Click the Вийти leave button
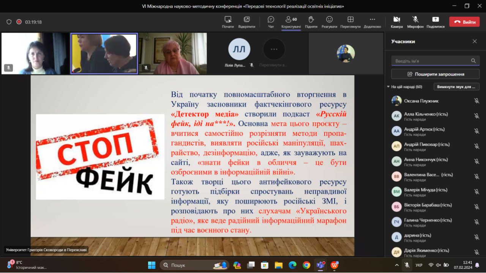This screenshot has width=486, height=273. 464,22
